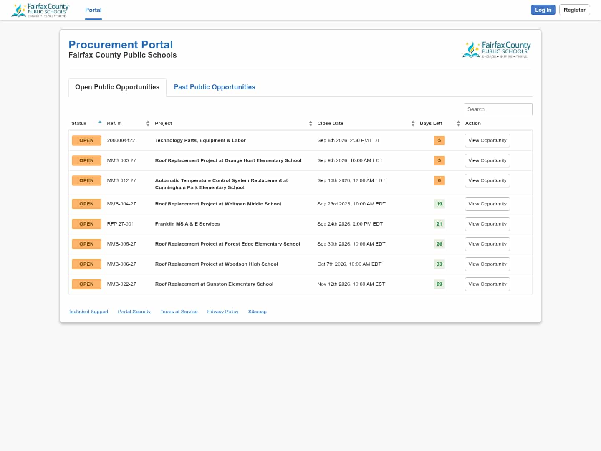Viewport: 601px width, 451px height.
Task: Sort by Close Date column sort arrows
Action: tap(413, 123)
